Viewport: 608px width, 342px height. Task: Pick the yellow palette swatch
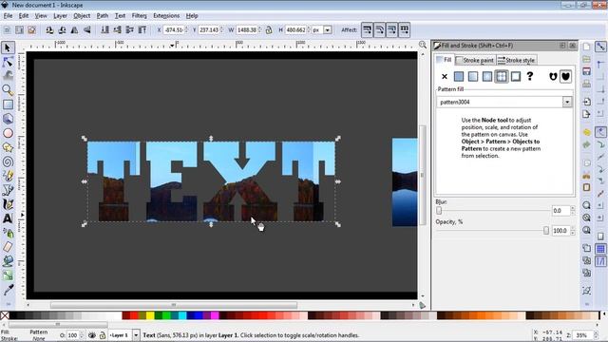(x=150, y=315)
